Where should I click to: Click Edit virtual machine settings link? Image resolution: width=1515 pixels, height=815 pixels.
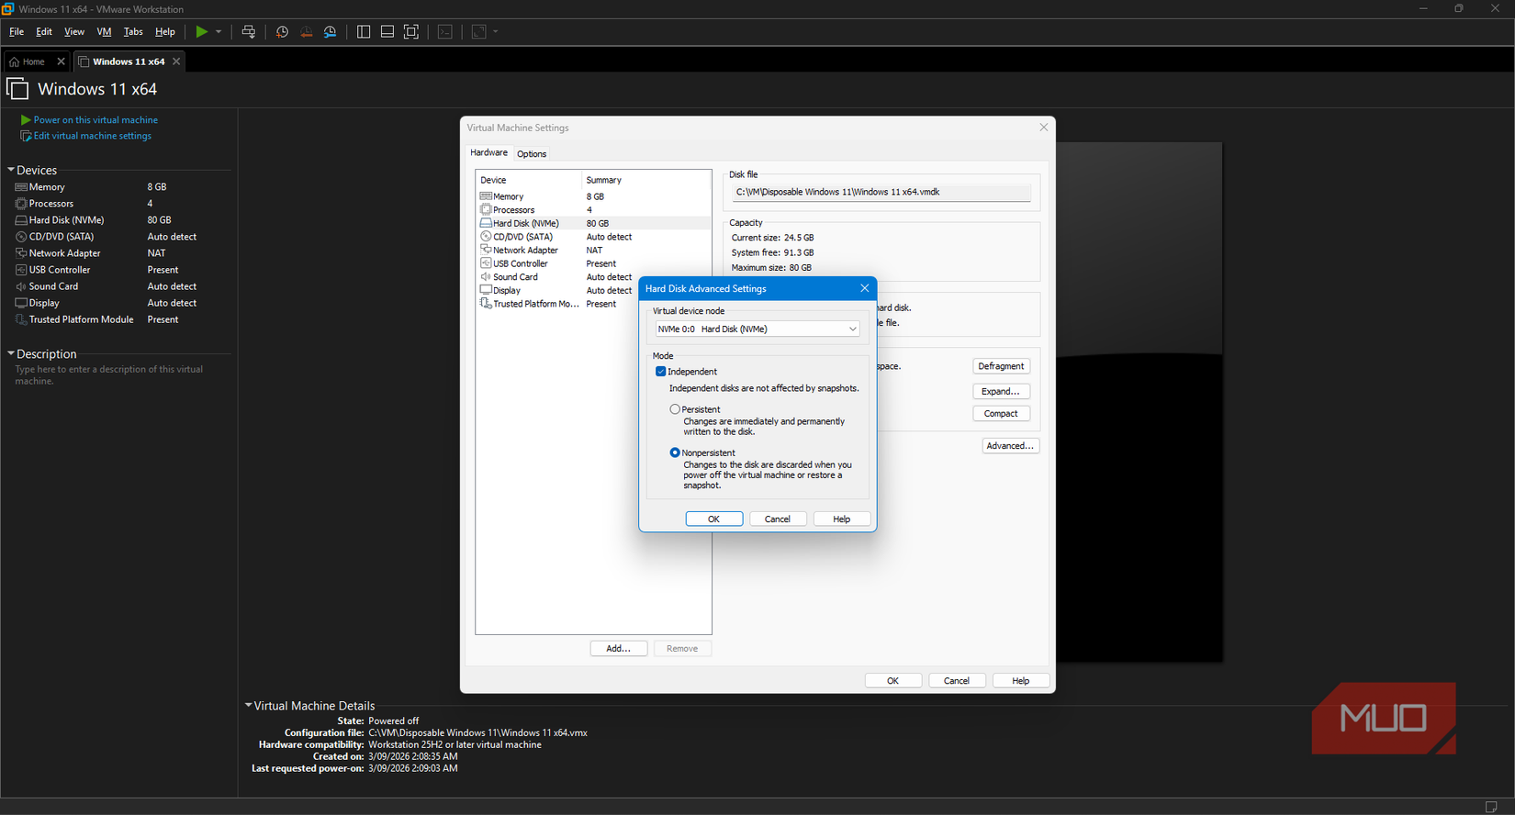(x=93, y=136)
